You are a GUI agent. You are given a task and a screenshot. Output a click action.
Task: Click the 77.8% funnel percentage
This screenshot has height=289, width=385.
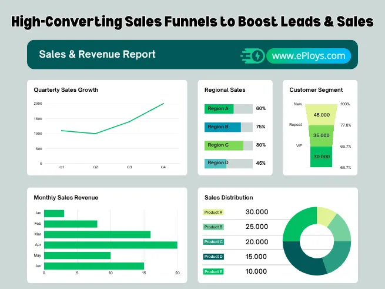346,125
